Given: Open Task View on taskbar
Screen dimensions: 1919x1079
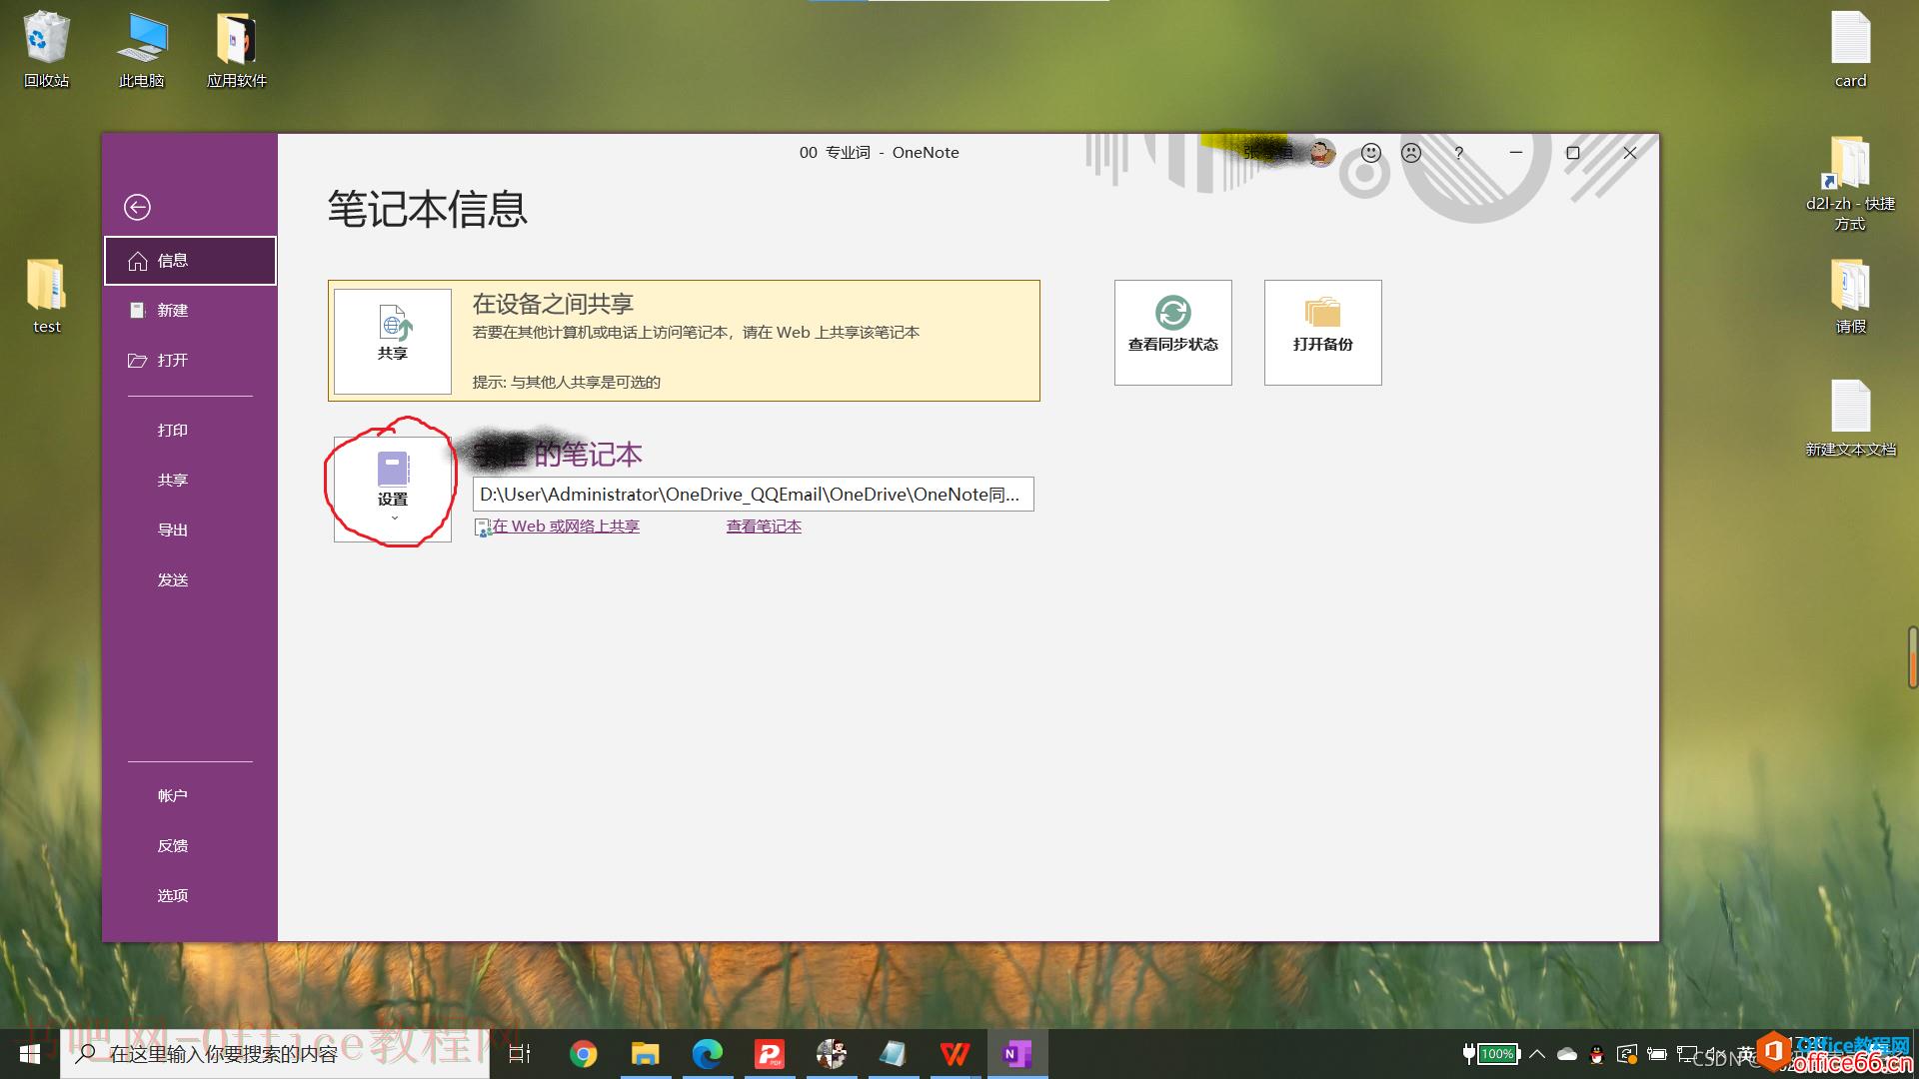Looking at the screenshot, I should tap(520, 1054).
